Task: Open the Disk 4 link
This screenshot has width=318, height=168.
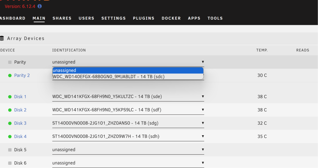Action: [x=20, y=136]
